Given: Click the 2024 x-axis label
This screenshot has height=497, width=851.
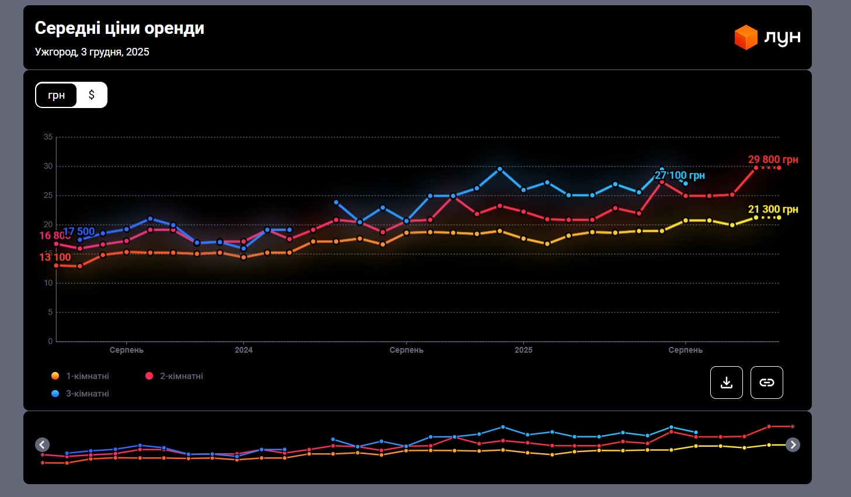Looking at the screenshot, I should click(244, 350).
